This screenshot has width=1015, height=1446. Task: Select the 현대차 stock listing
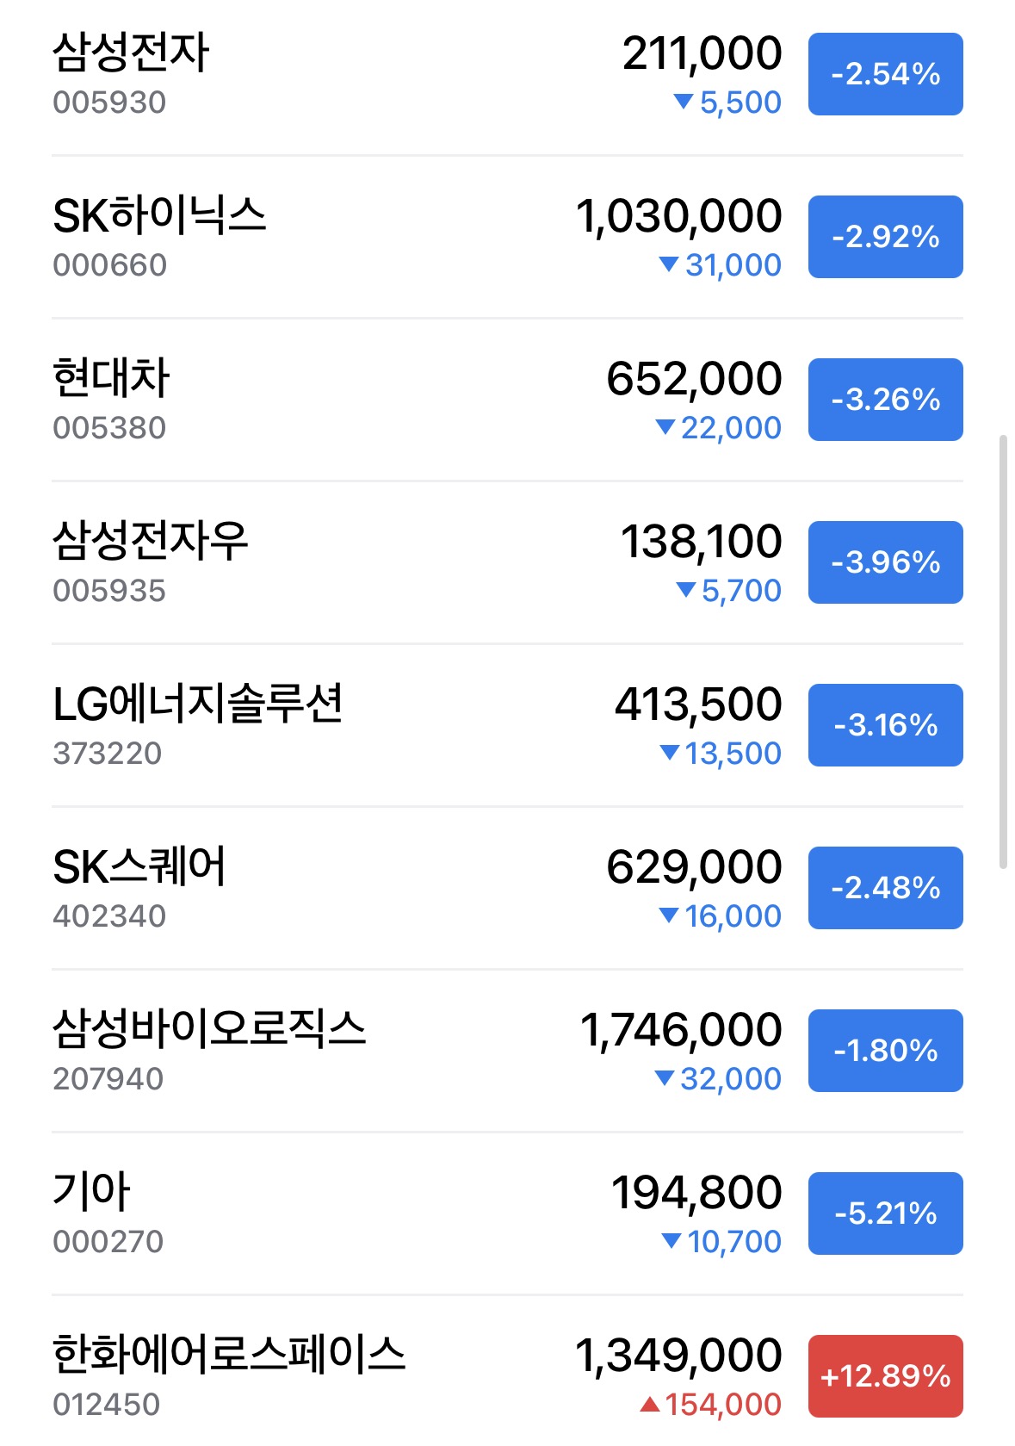coord(507,400)
